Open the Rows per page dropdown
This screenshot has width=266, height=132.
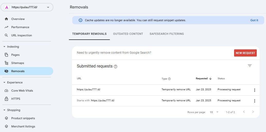point(214,112)
